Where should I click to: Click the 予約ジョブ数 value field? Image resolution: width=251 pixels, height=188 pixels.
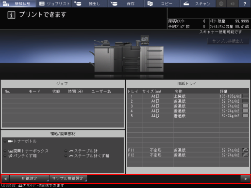tap(204, 27)
